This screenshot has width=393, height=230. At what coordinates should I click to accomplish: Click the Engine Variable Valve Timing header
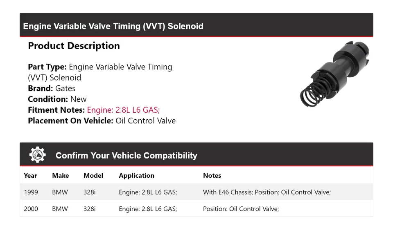coord(113,26)
